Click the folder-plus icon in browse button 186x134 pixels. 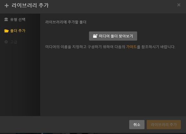95,36
